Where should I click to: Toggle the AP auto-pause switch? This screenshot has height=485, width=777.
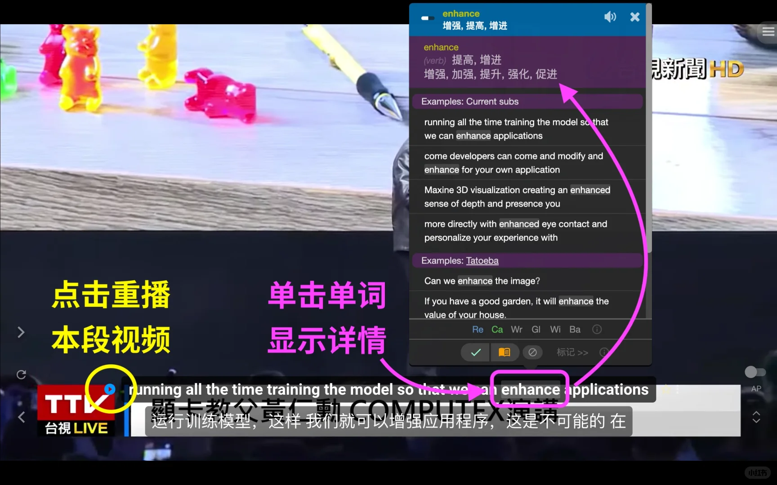point(755,372)
